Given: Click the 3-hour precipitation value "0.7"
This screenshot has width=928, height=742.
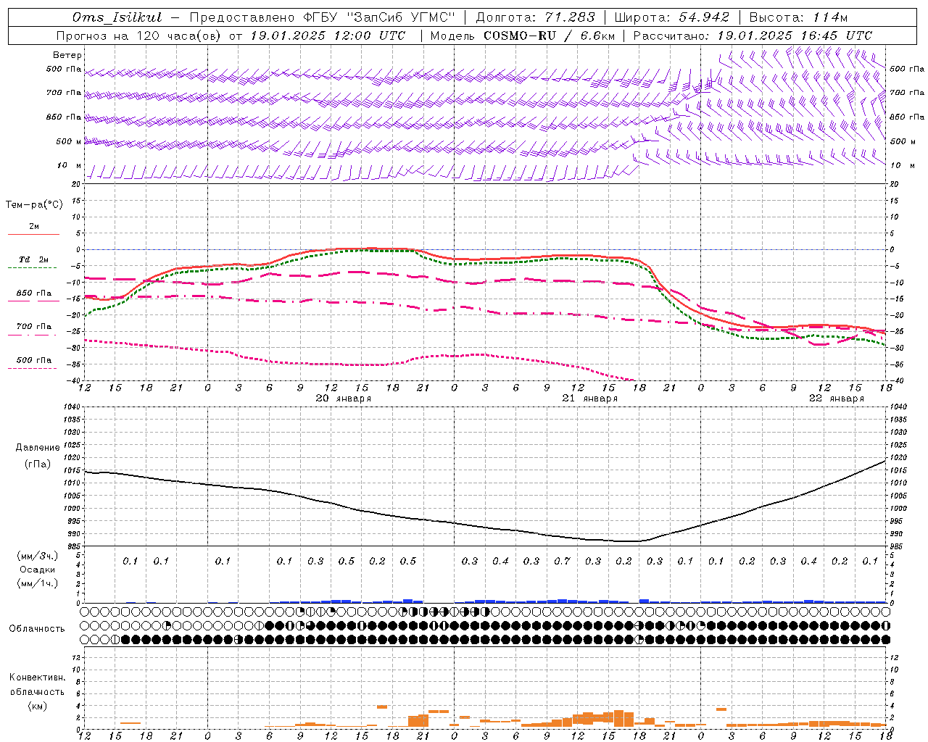Looking at the screenshot, I should pyautogui.click(x=562, y=561).
